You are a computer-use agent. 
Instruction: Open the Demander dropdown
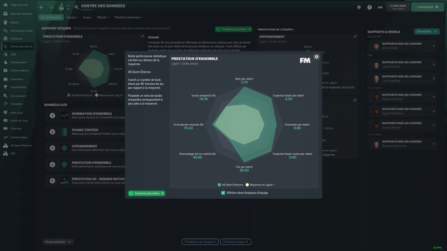click(x=427, y=31)
